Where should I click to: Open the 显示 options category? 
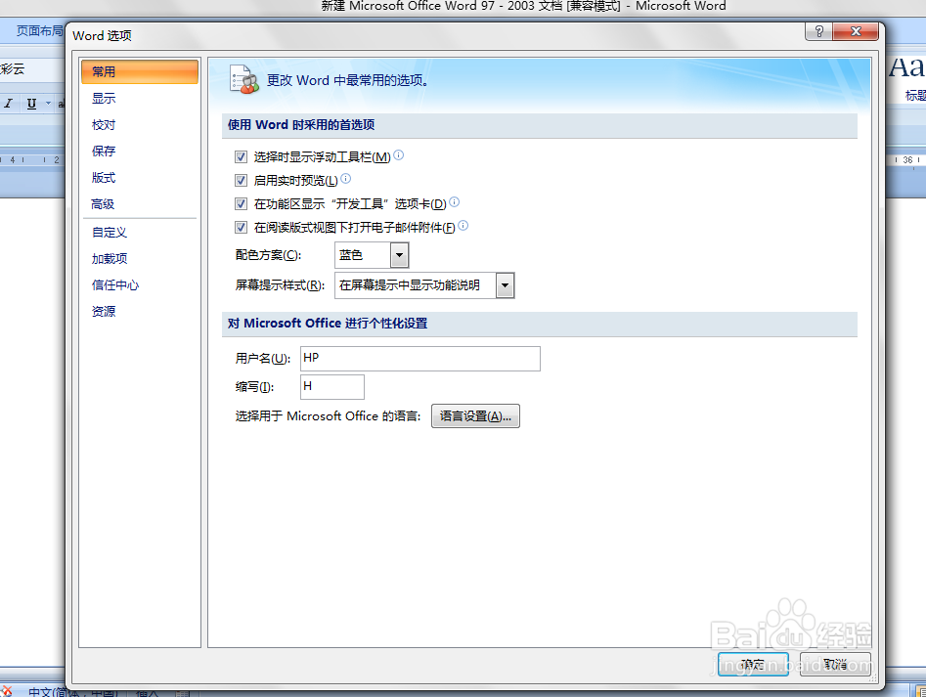pos(104,99)
